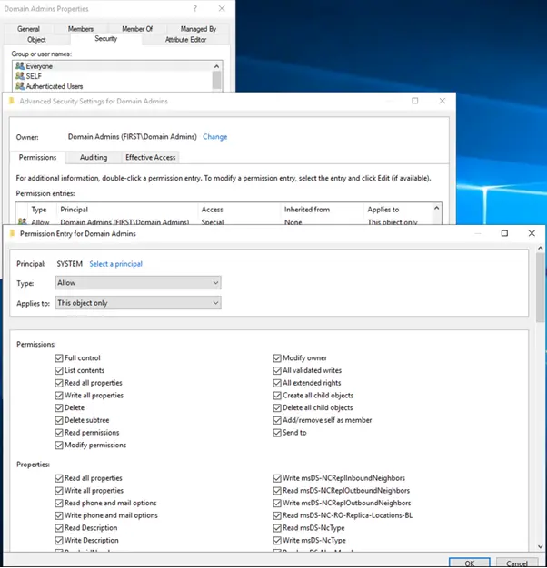Open the Type dropdown
This screenshot has height=568, width=547.
138,282
